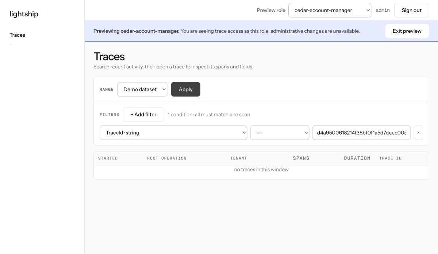The width and height of the screenshot is (438, 254).
Task: Click the DURATION column header
Action: click(357, 158)
